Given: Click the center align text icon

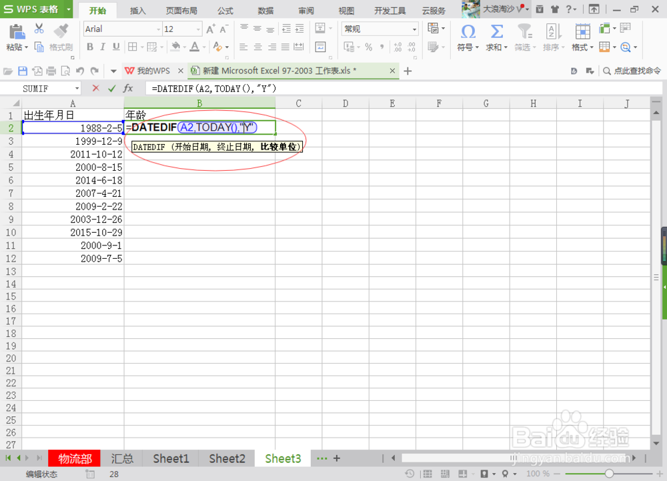Looking at the screenshot, I should click(x=257, y=47).
